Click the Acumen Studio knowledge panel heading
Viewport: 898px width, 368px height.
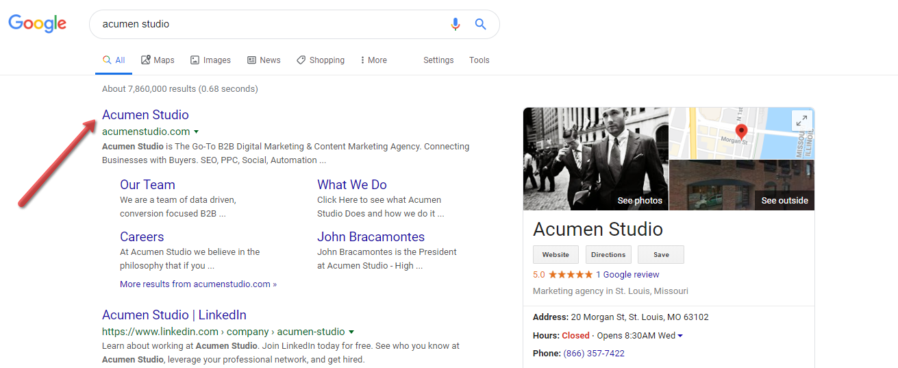pos(598,229)
